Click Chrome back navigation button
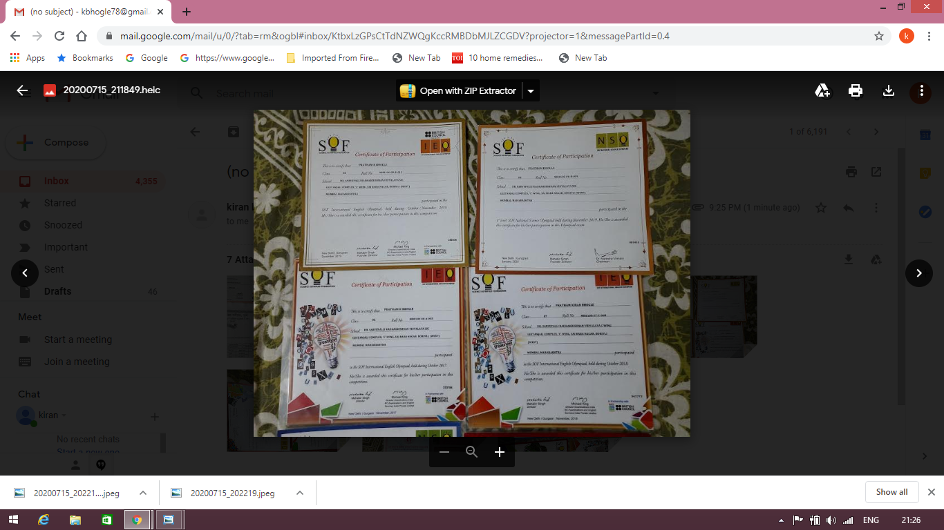Viewport: 944px width, 530px height. (15, 36)
